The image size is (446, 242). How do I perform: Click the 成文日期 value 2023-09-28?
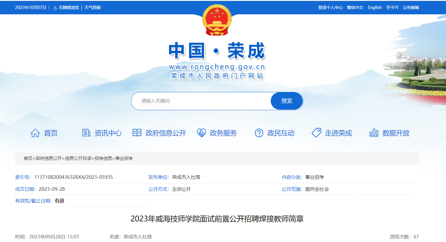52,189
